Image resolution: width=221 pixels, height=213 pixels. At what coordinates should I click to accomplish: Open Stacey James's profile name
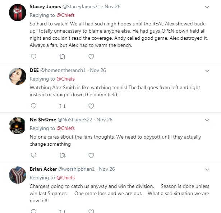[x=45, y=7]
